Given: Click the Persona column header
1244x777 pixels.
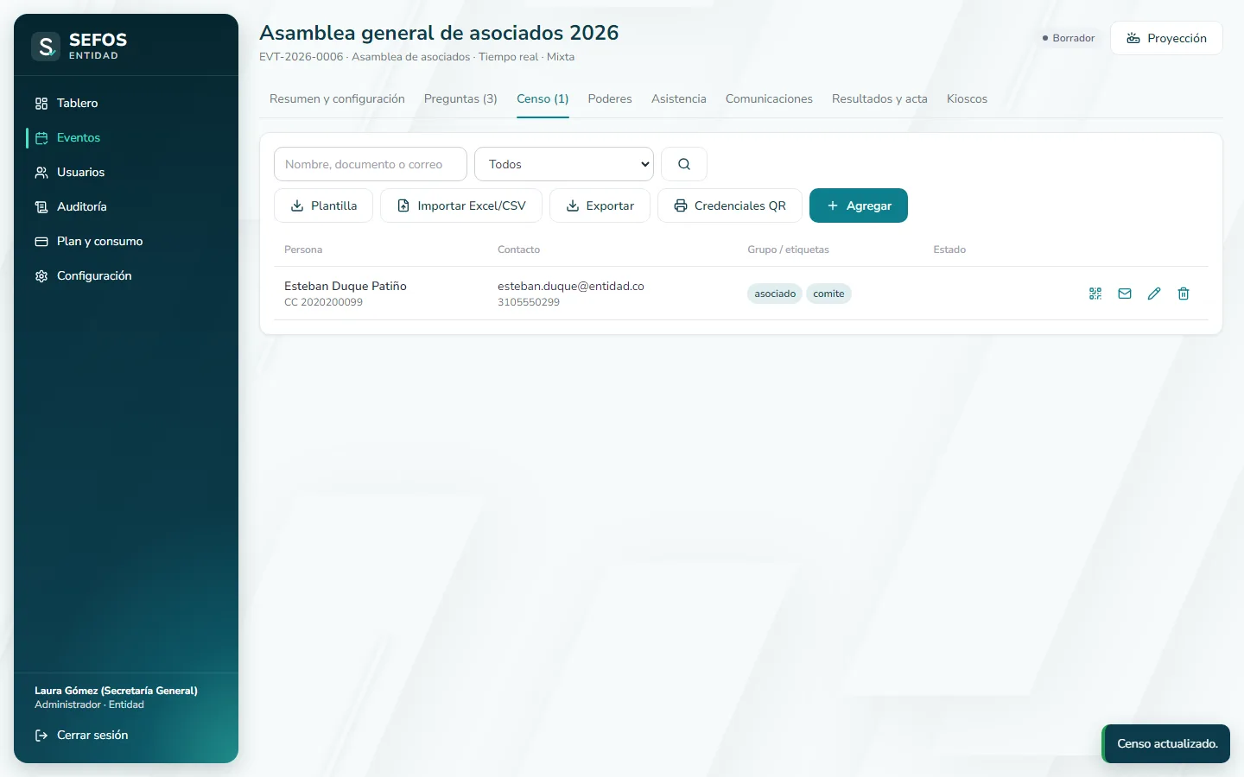Looking at the screenshot, I should tap(303, 250).
